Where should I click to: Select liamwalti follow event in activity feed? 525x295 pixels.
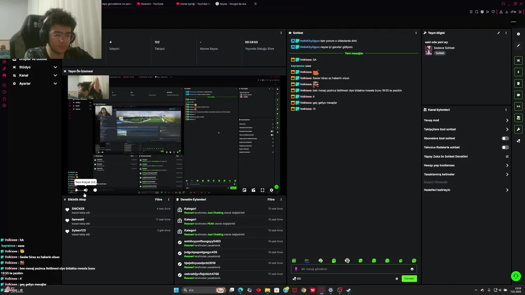[x=118, y=221]
